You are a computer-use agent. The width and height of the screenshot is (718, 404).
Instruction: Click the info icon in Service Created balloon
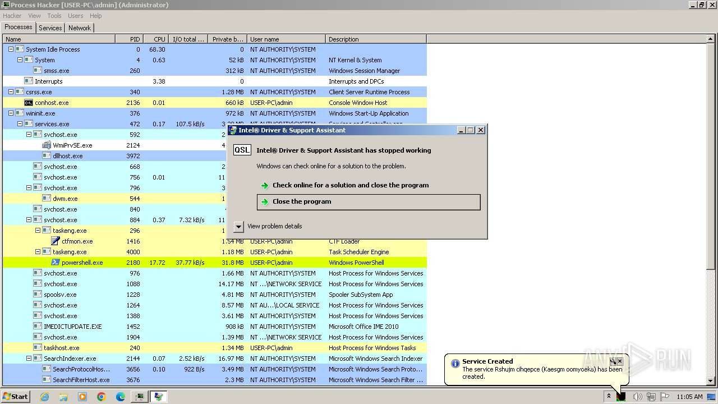point(455,364)
